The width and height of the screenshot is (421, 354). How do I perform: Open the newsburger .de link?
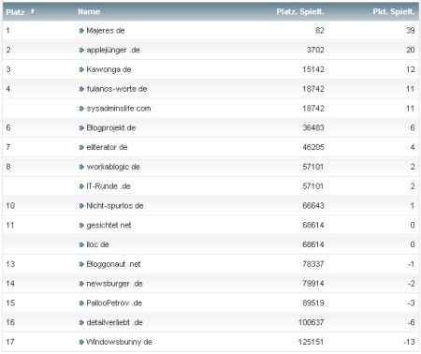coord(114,284)
